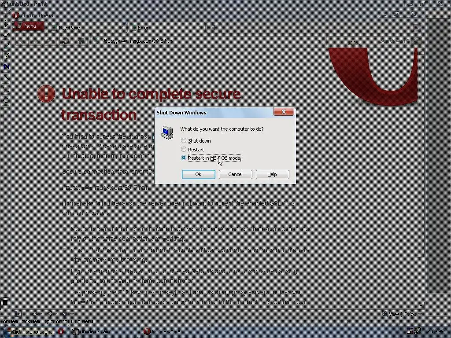Open the View (100%) zoom dropdown
The width and height of the screenshot is (451, 338).
pos(401,314)
